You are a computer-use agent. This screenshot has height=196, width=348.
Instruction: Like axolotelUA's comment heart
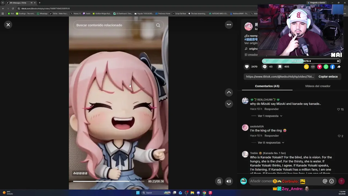click(x=339, y=136)
